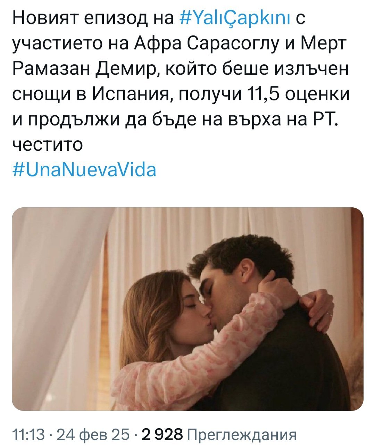375x447 pixels.
Task: Open the #UnaNuevaVida hashtag link
Action: 84,170
